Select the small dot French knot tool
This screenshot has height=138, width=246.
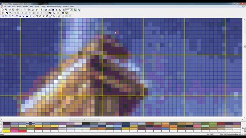pos(23,16)
